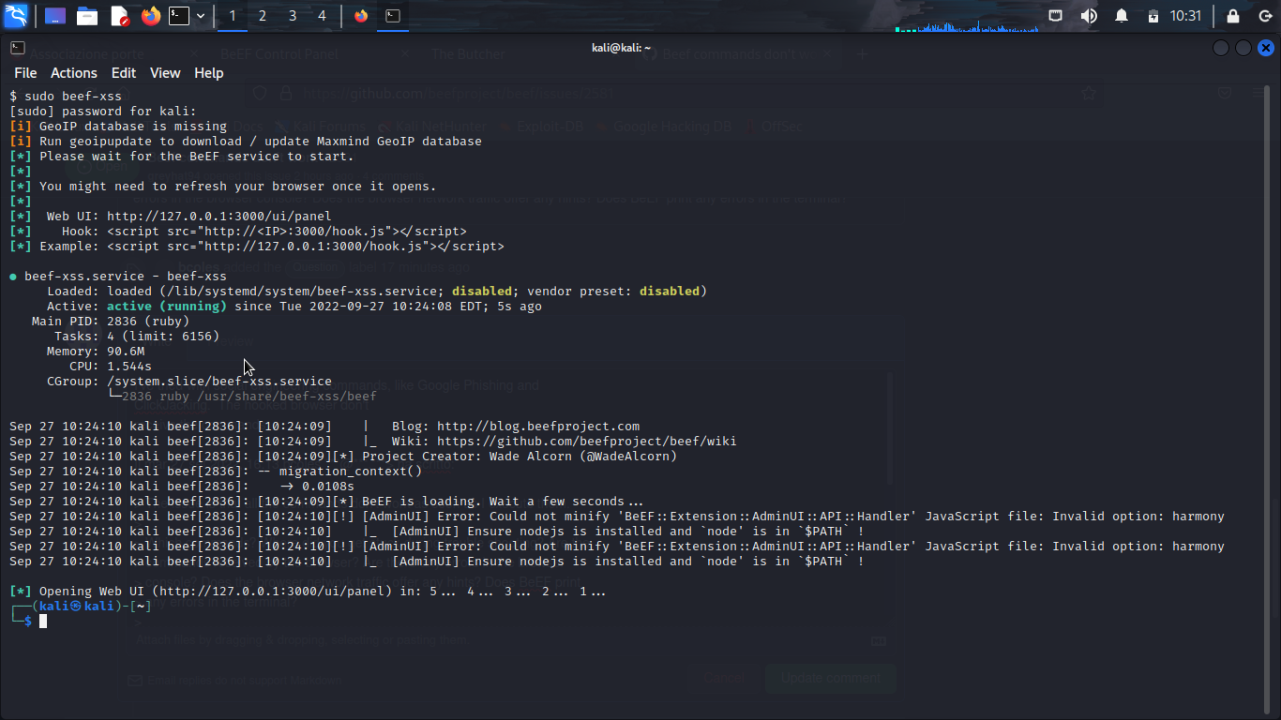This screenshot has height=720, width=1281.
Task: Click the 'CPU: 1.544s' value
Action: click(129, 367)
